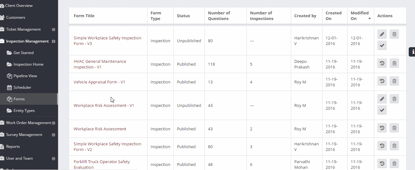The height and width of the screenshot is (170, 415).
Task: Open the info panel tab on right edge
Action: click(412, 52)
